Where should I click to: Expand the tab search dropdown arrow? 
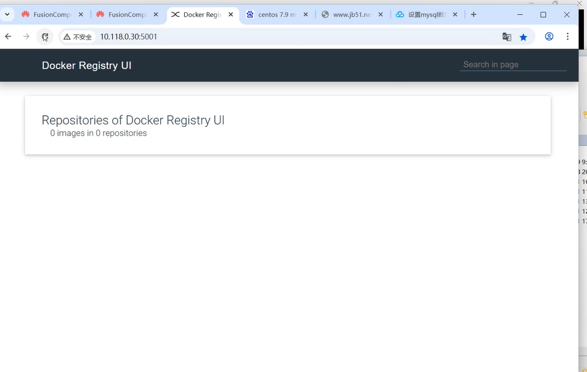pos(7,15)
